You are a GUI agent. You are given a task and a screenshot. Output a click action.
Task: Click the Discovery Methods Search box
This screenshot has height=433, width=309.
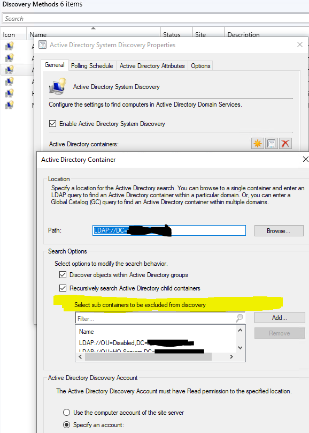pos(156,19)
